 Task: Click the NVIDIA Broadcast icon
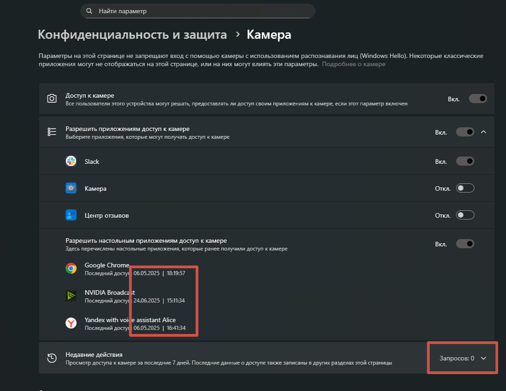[x=71, y=296]
